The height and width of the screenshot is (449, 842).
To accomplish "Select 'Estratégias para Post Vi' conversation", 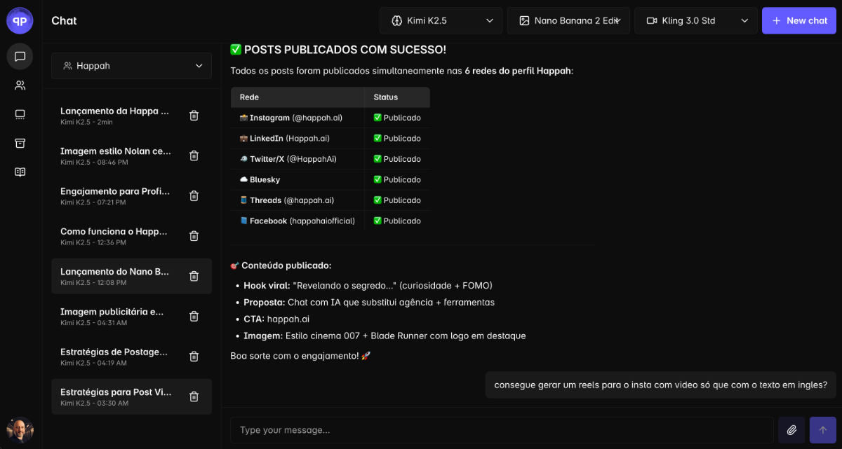I will point(116,396).
